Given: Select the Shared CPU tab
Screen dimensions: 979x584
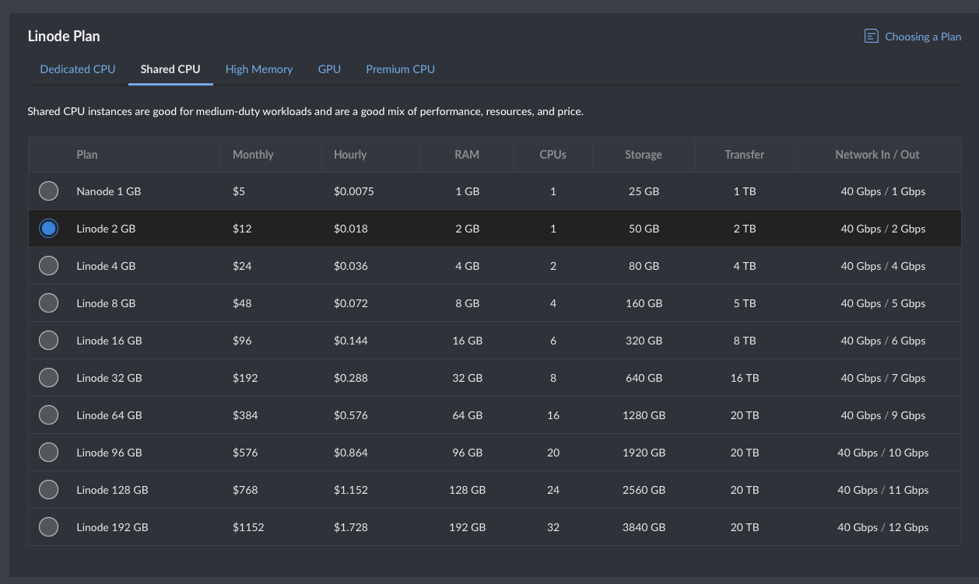Looking at the screenshot, I should pos(170,69).
